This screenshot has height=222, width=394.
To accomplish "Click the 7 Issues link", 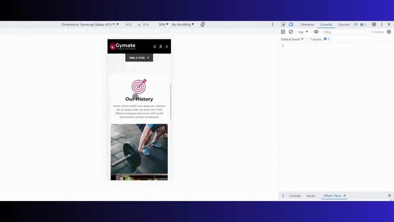I will (320, 39).
